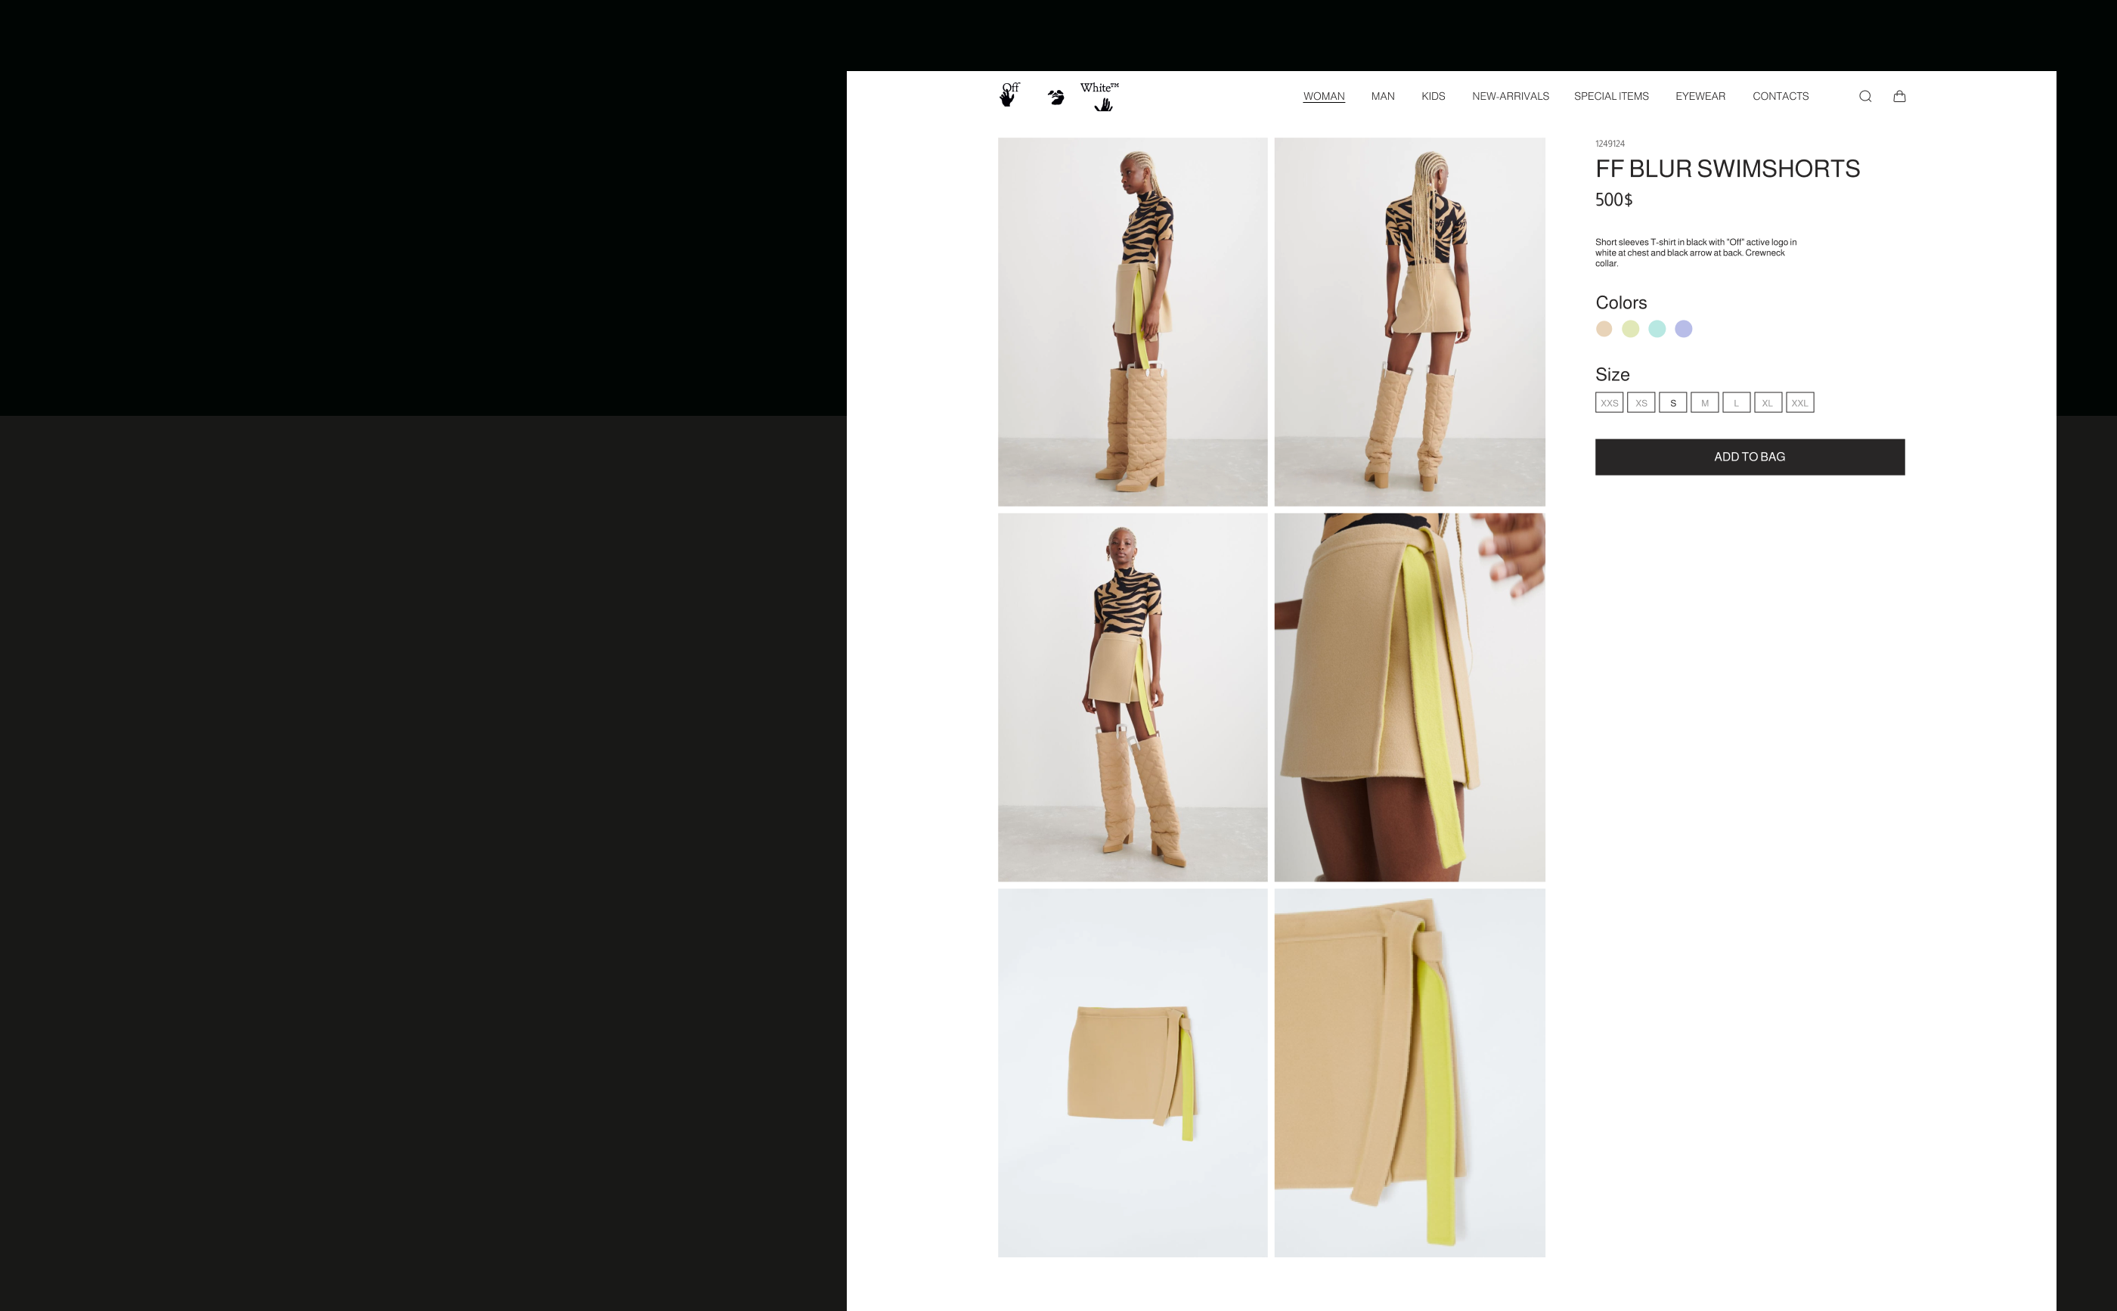The width and height of the screenshot is (2117, 1311).
Task: Go to the MAN section
Action: [1382, 96]
